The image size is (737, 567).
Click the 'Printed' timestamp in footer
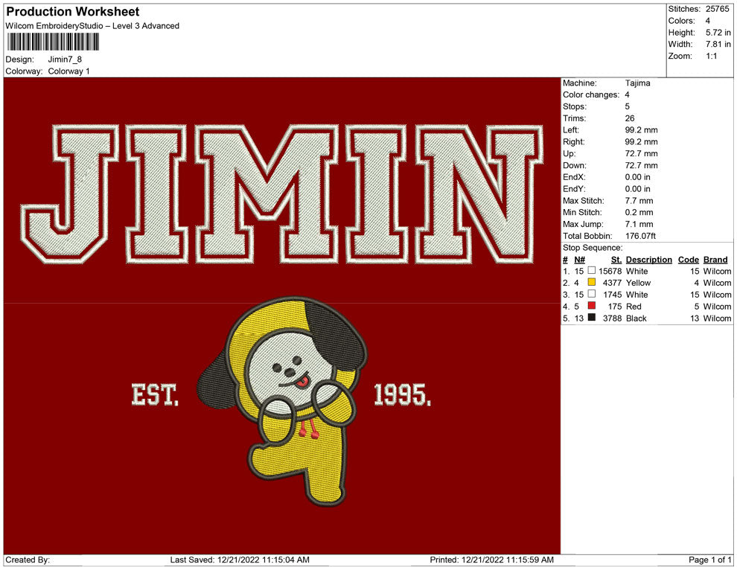click(x=491, y=560)
